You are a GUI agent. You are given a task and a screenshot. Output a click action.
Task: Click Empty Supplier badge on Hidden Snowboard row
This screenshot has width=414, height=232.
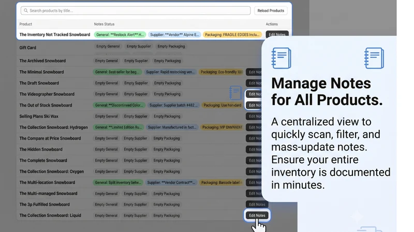[136, 150]
